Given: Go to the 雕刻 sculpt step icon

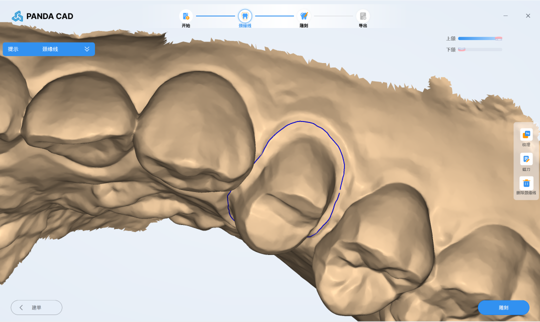Looking at the screenshot, I should coord(304,16).
